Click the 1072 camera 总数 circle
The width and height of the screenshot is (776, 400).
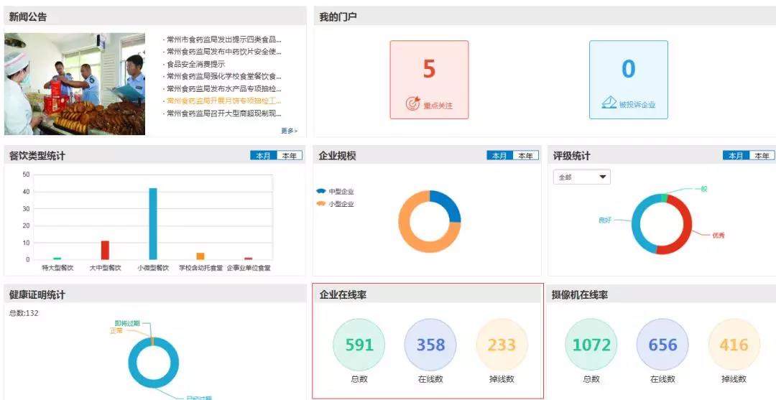(591, 345)
